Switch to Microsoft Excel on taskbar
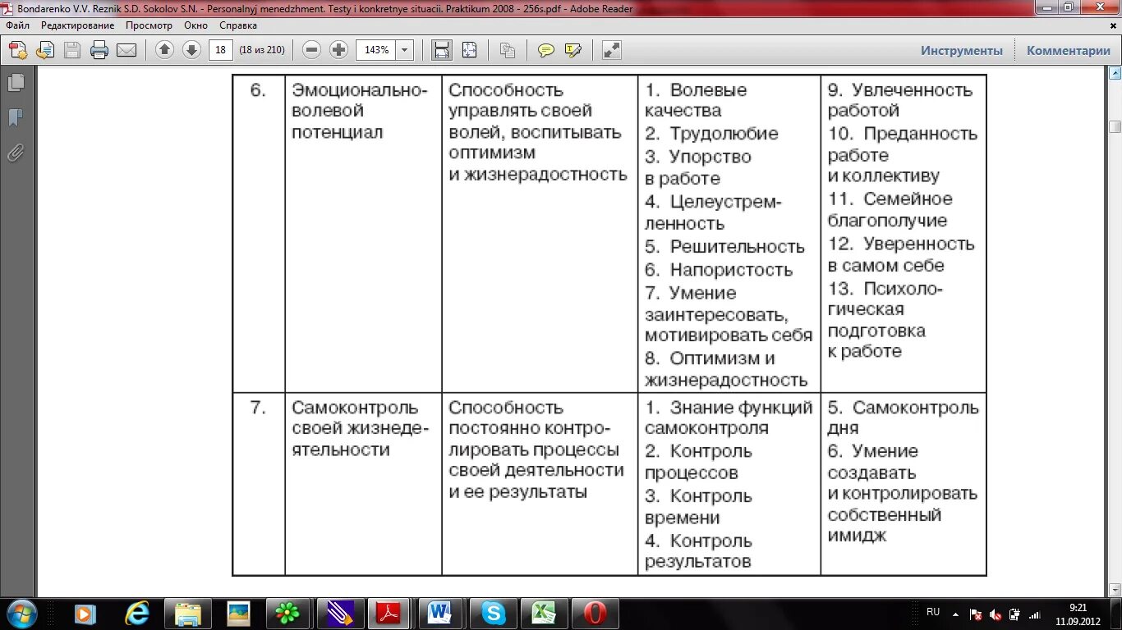The image size is (1122, 630). 544,614
